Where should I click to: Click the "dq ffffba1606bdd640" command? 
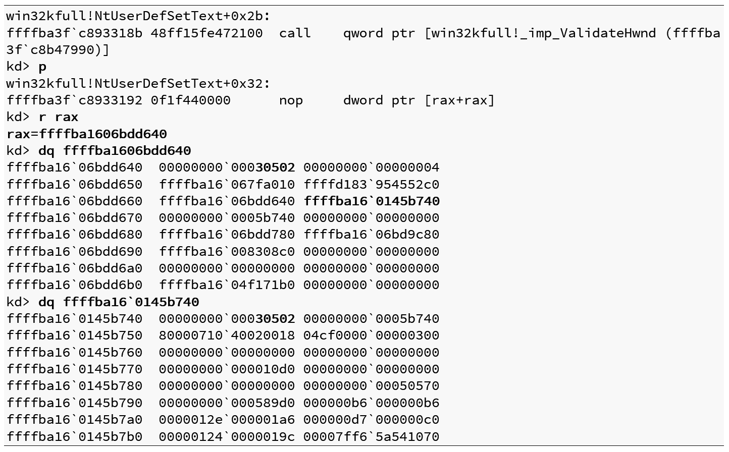pos(115,150)
